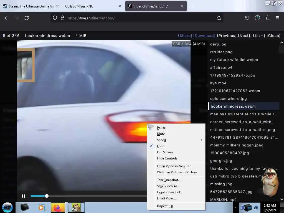Image resolution: width=284 pixels, height=213 pixels.
Task: Open missing.jpg in the file list
Action: tap(221, 184)
